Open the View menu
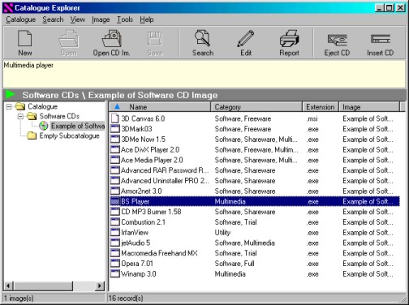409x305 pixels. coord(78,19)
